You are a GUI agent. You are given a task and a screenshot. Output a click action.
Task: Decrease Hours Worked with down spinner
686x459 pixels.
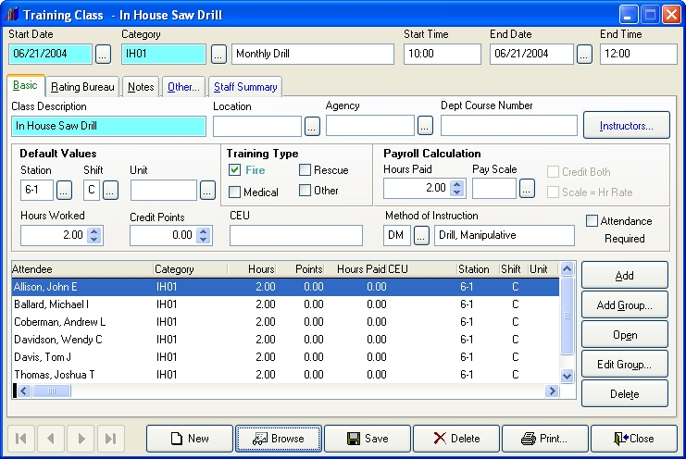(x=94, y=240)
